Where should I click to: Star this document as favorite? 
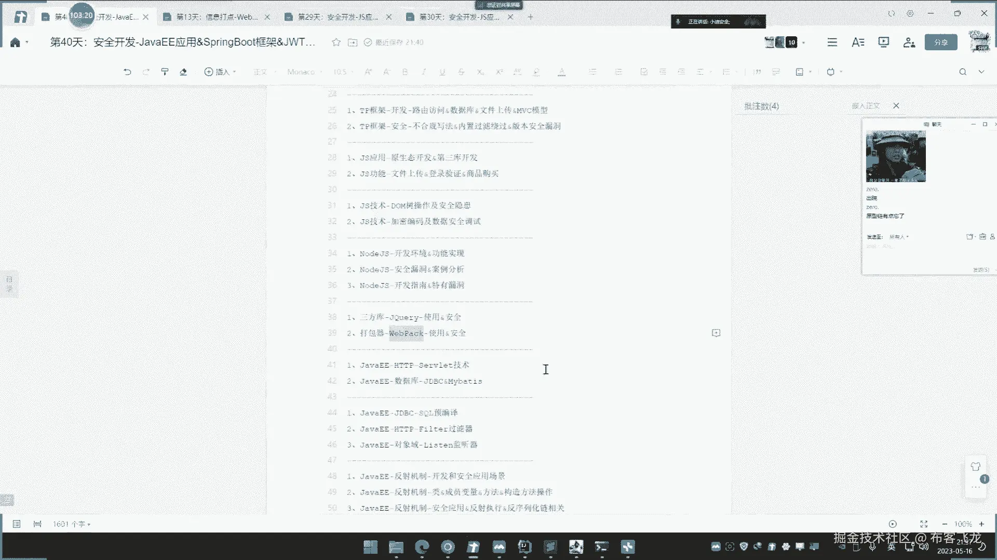click(336, 43)
